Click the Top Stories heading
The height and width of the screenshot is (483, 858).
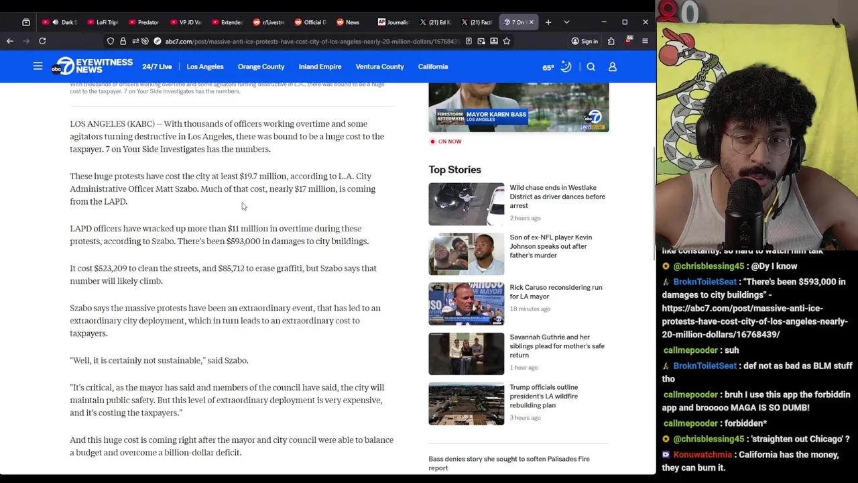point(454,170)
